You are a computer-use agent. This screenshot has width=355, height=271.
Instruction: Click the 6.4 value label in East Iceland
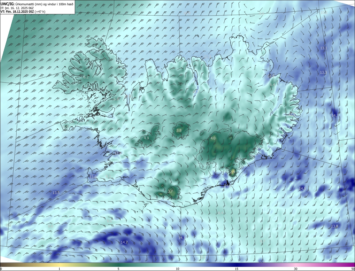point(273,85)
